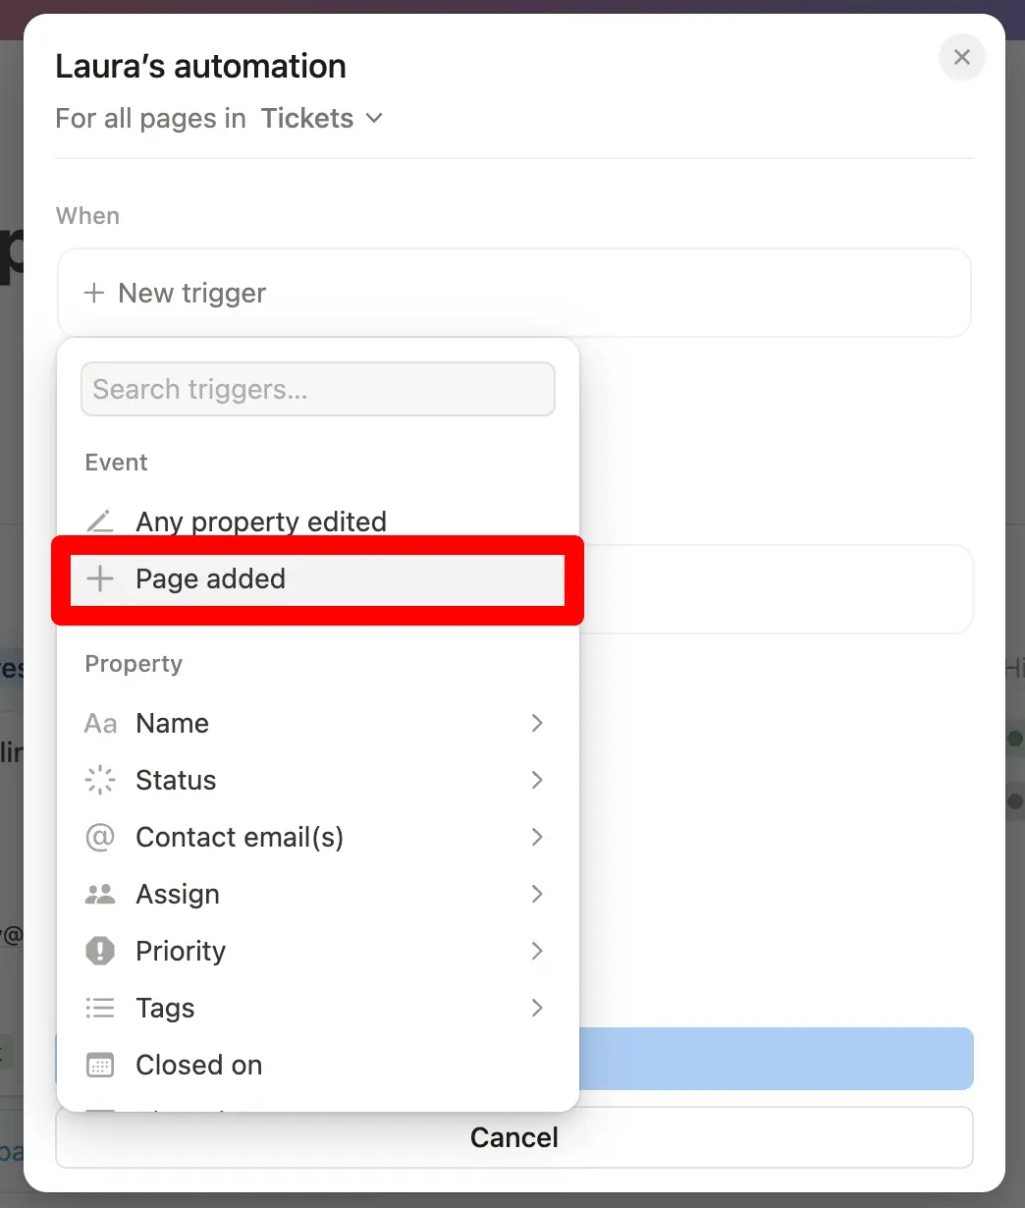1025x1208 pixels.
Task: Click the pencil icon beside Any property edited
Action: coord(99,522)
